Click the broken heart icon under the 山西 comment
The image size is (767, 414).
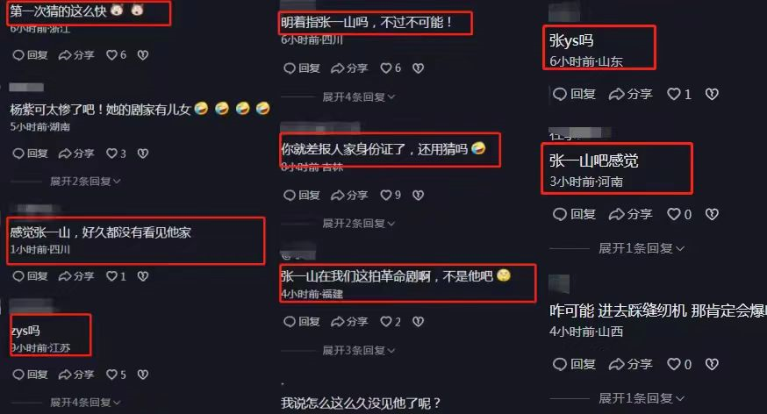point(712,364)
